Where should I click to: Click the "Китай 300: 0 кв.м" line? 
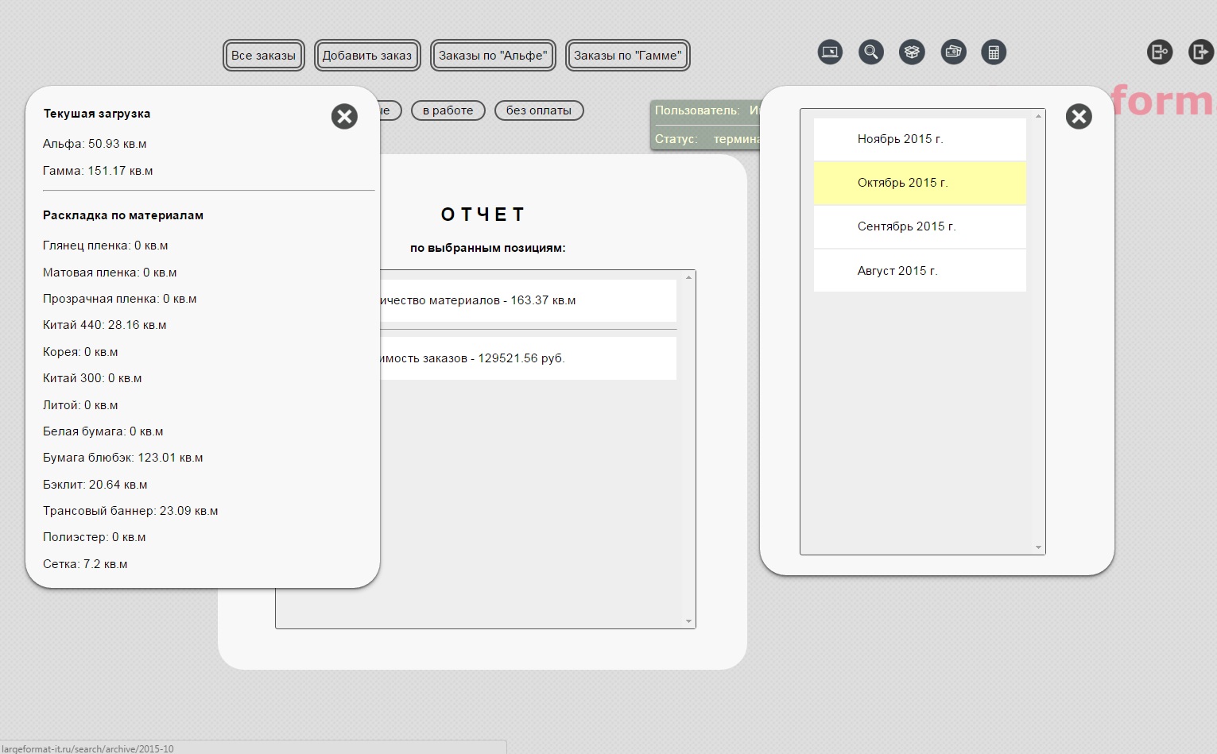(92, 378)
